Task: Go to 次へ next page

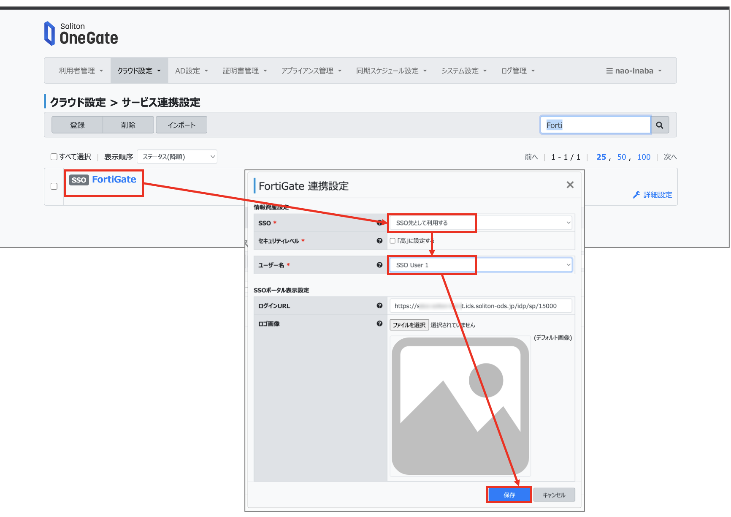Action: point(670,157)
